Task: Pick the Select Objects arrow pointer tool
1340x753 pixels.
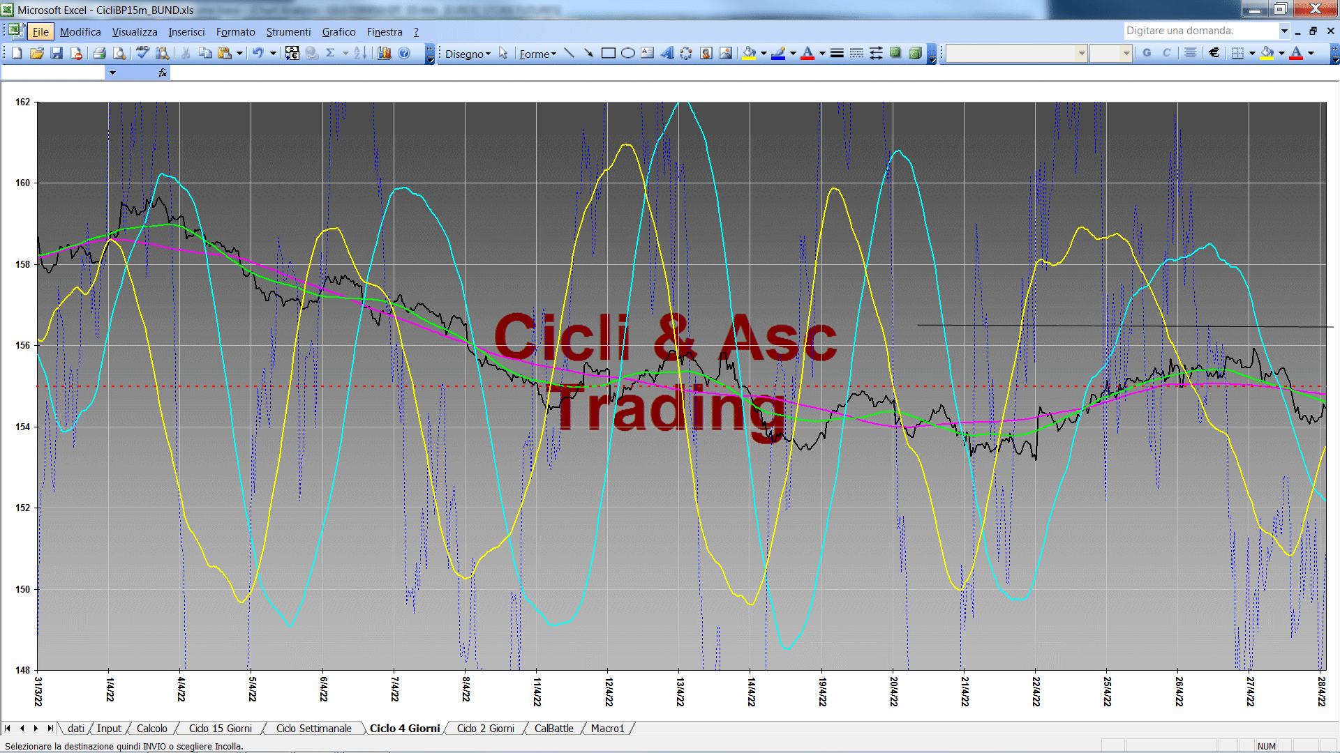Action: click(503, 53)
